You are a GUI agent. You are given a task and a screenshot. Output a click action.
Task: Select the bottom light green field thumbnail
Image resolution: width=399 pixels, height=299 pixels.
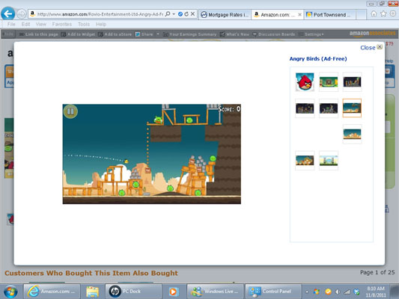(x=329, y=160)
